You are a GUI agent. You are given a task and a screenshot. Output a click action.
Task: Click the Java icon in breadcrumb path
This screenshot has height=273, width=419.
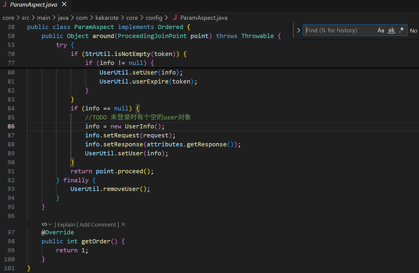pyautogui.click(x=175, y=18)
